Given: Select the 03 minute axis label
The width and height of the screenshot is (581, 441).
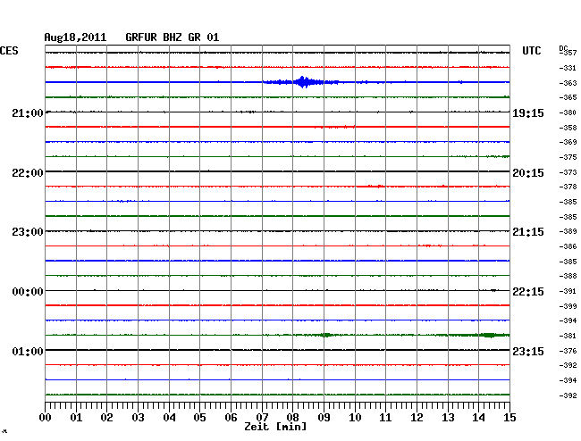Looking at the screenshot, I should point(139,418).
